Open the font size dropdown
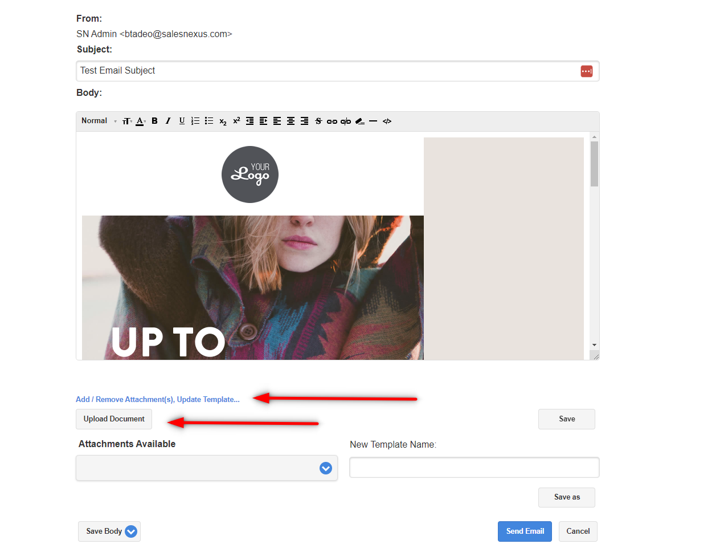 click(x=127, y=121)
